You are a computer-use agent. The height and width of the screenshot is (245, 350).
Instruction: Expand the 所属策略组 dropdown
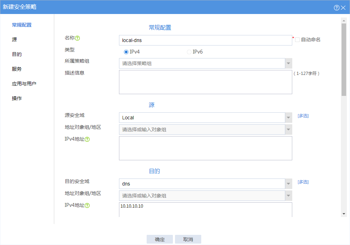tap(288, 63)
